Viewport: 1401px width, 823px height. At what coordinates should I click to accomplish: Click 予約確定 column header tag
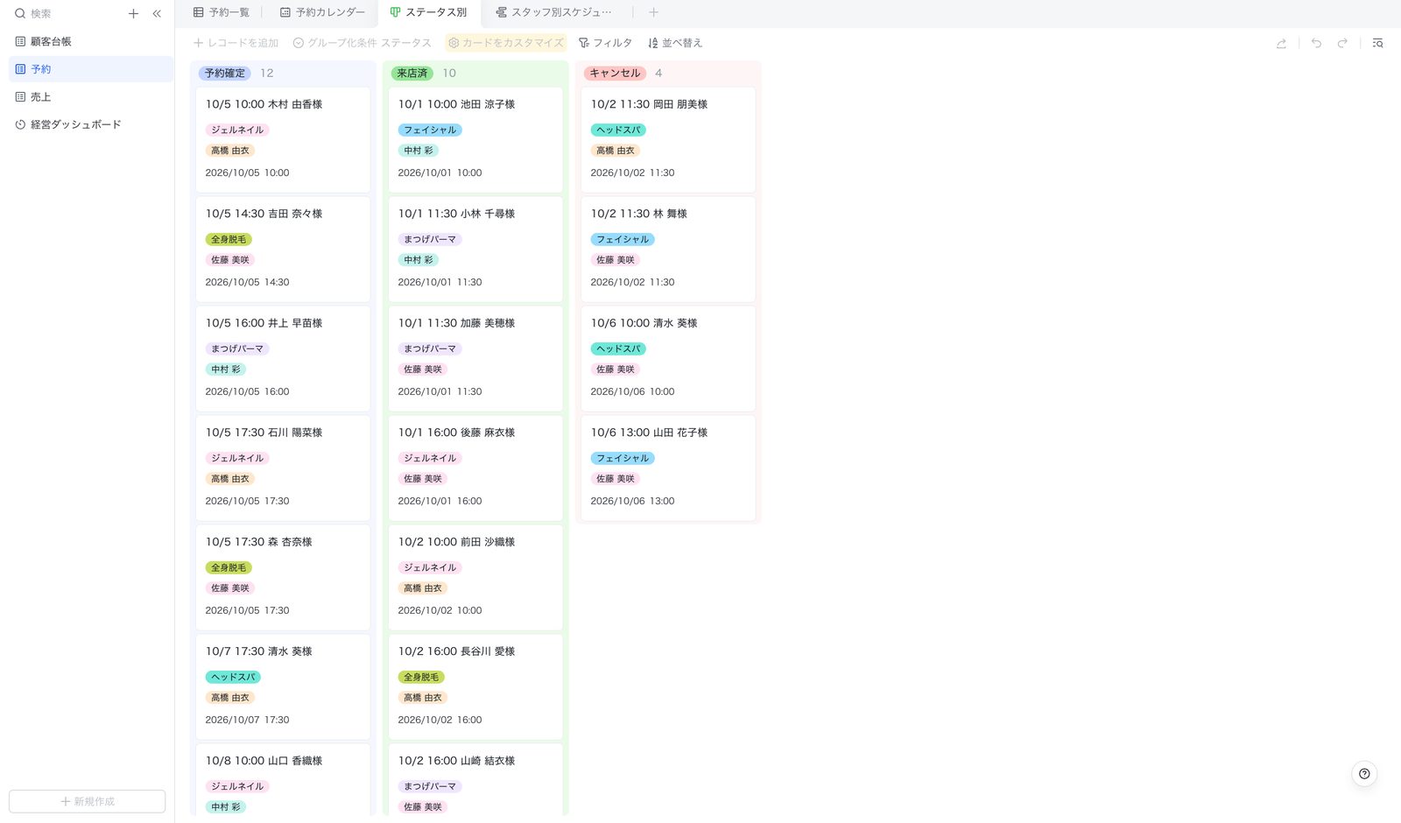tap(225, 74)
